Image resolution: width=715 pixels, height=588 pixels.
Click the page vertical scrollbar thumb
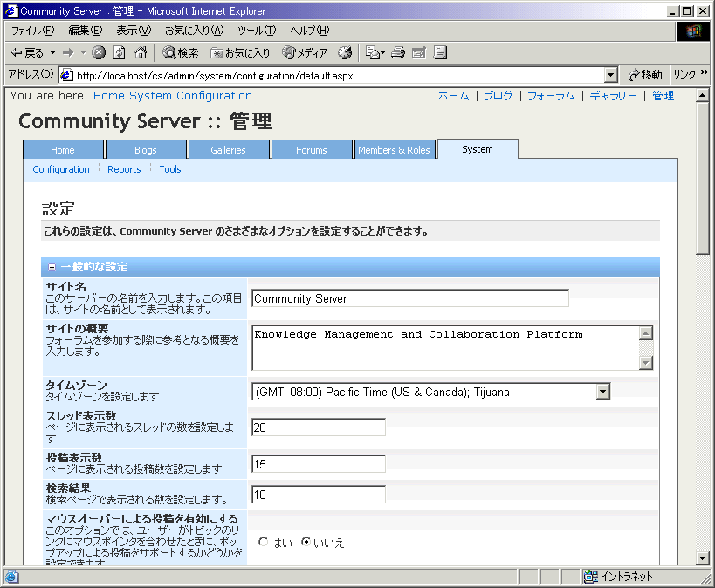pos(703,179)
